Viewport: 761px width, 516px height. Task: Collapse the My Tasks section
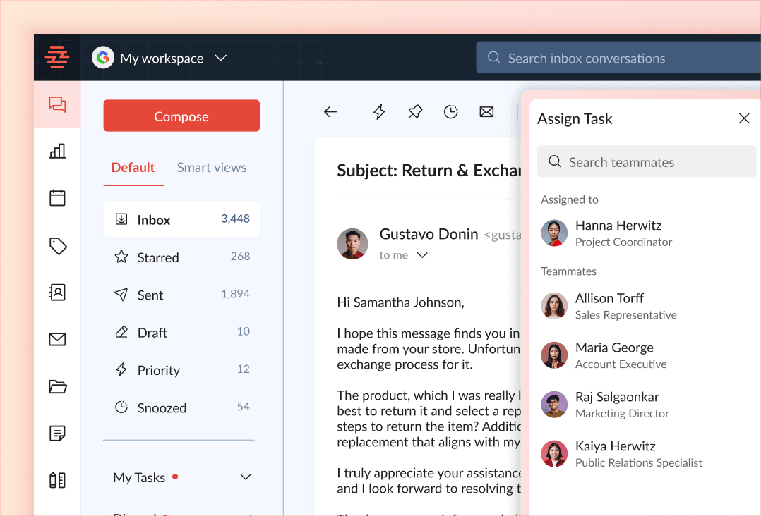[246, 477]
